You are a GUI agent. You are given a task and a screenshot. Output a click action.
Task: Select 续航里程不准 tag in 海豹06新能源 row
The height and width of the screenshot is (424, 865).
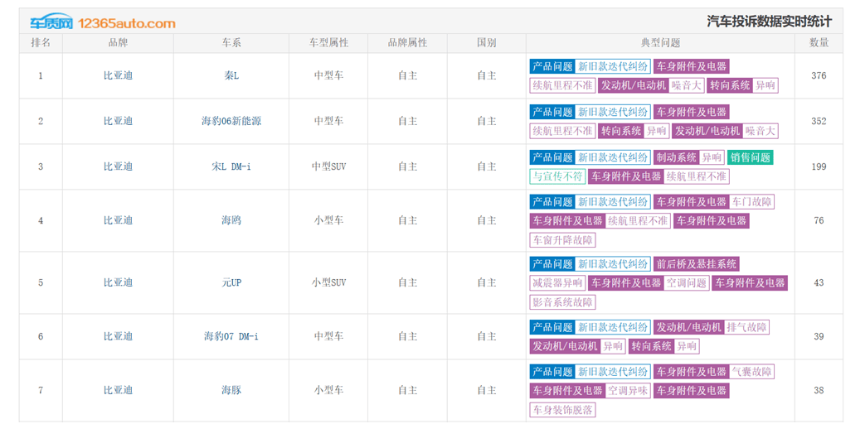click(562, 131)
